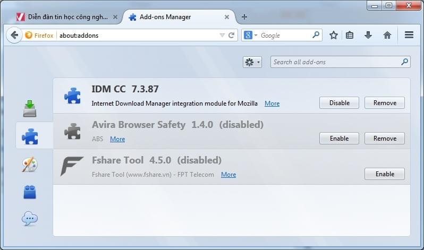Bookmark this page with star icon
The width and height of the screenshot is (424, 250).
coord(334,35)
